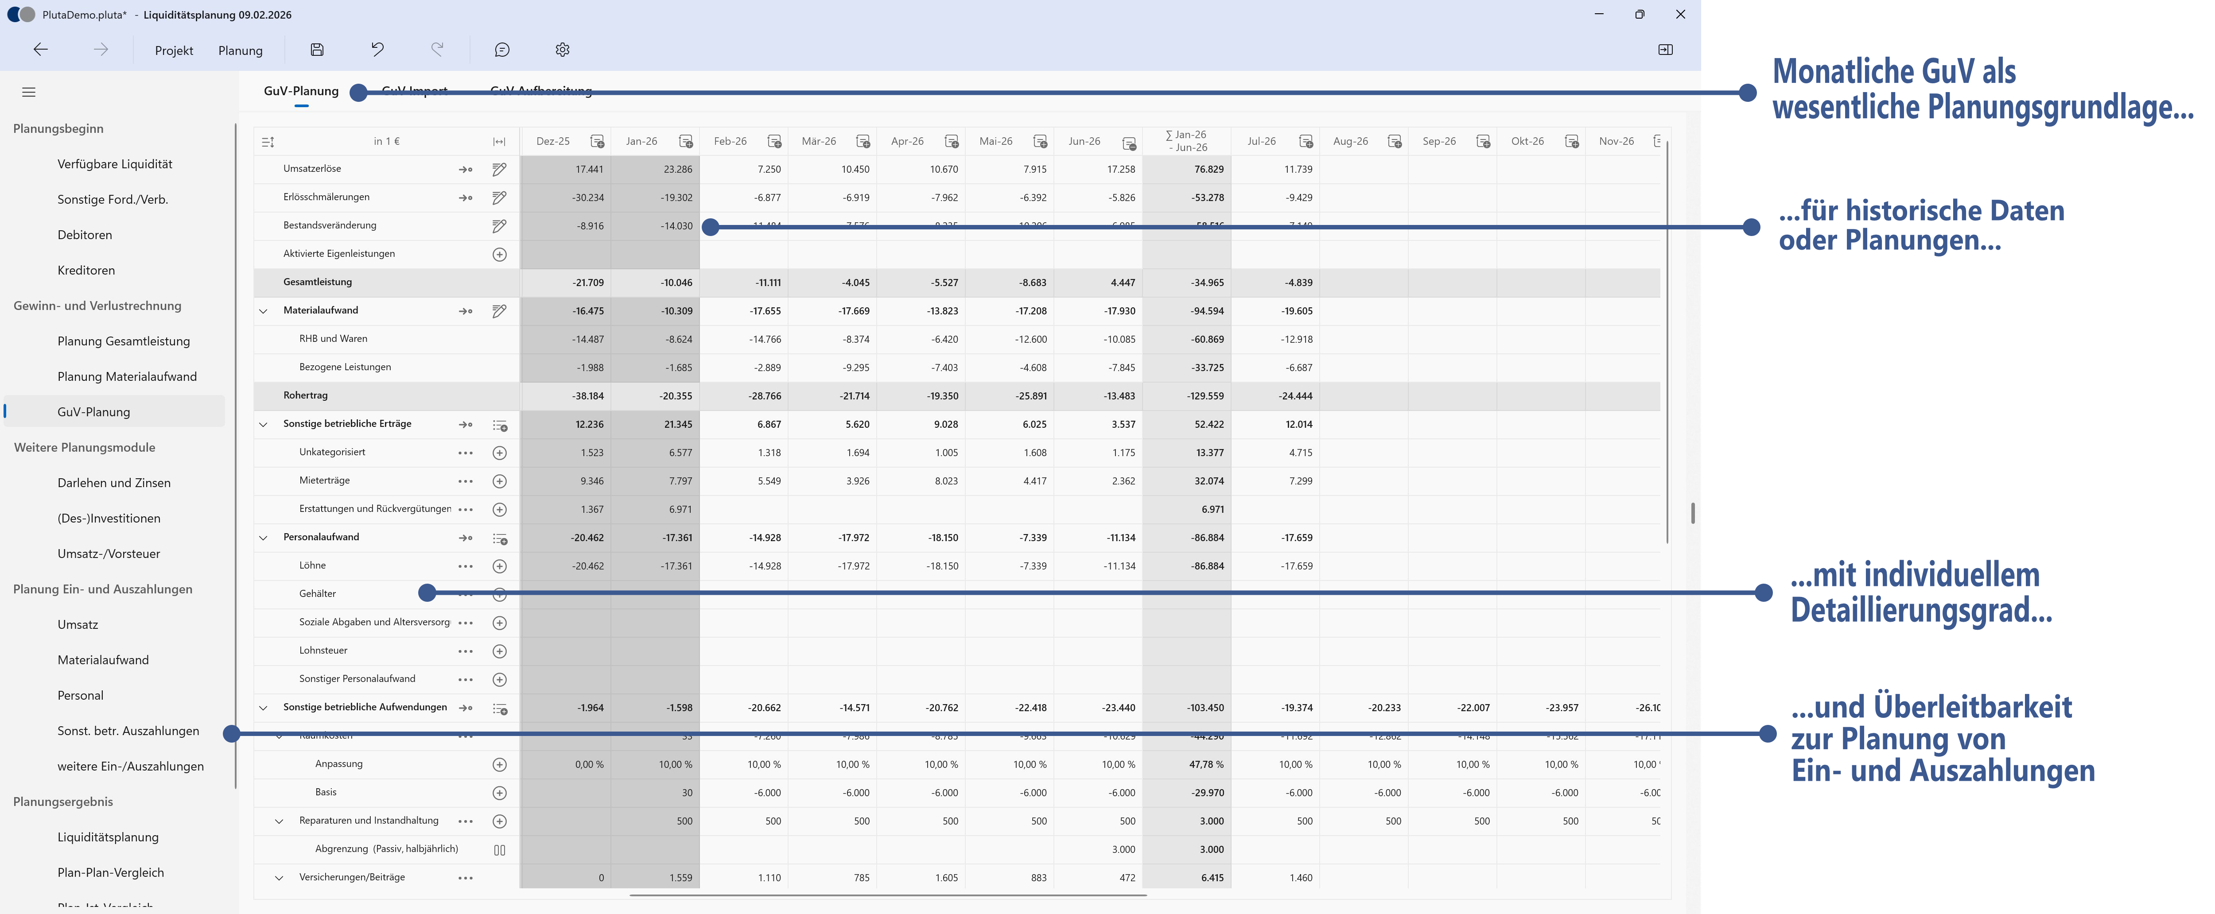Viewport: 2215px width, 914px height.
Task: Open Liquiditätsplanung under Planungsergebnis
Action: (108, 837)
